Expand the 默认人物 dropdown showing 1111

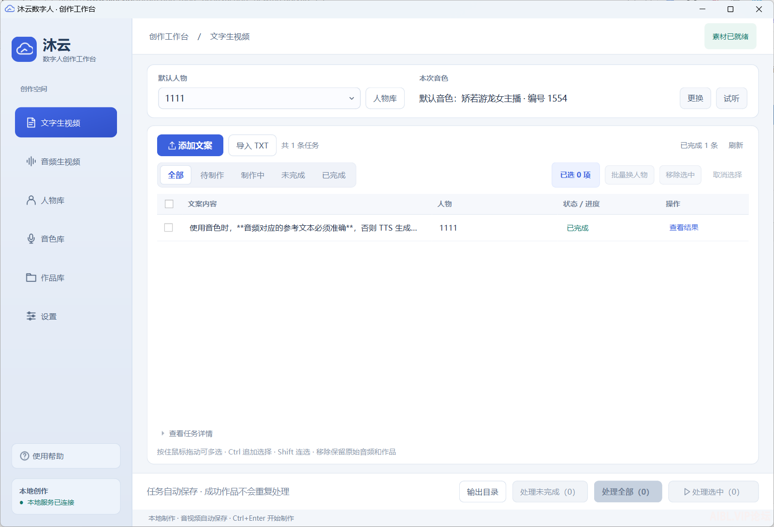tap(259, 98)
